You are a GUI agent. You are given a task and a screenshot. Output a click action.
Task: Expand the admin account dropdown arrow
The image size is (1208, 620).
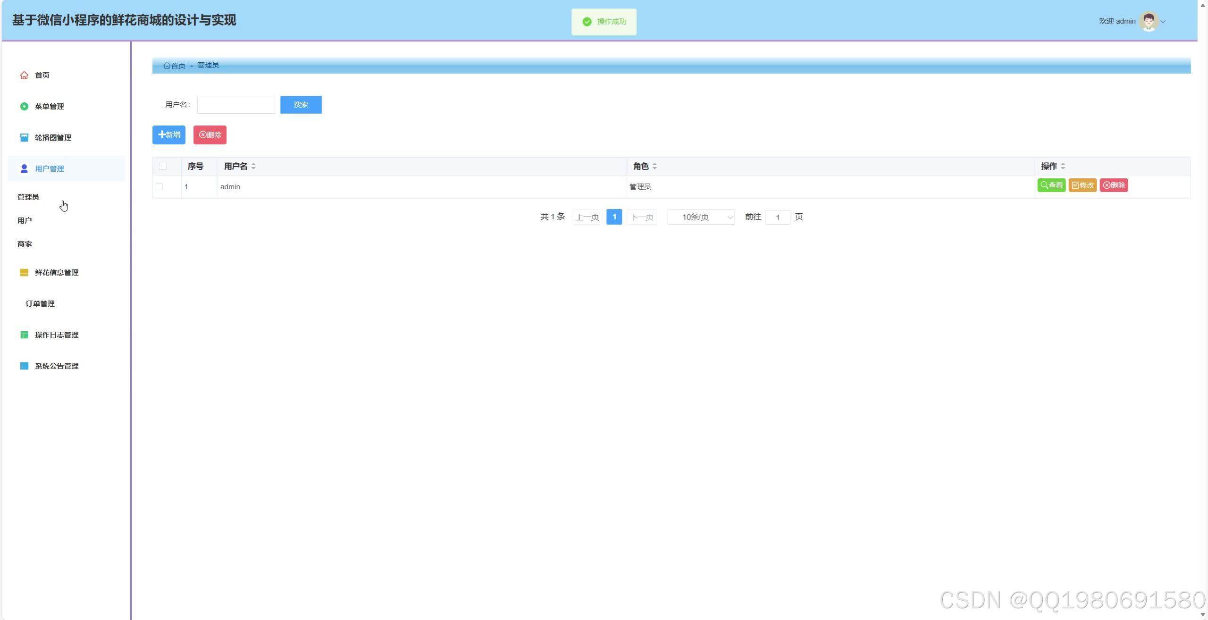click(x=1163, y=22)
